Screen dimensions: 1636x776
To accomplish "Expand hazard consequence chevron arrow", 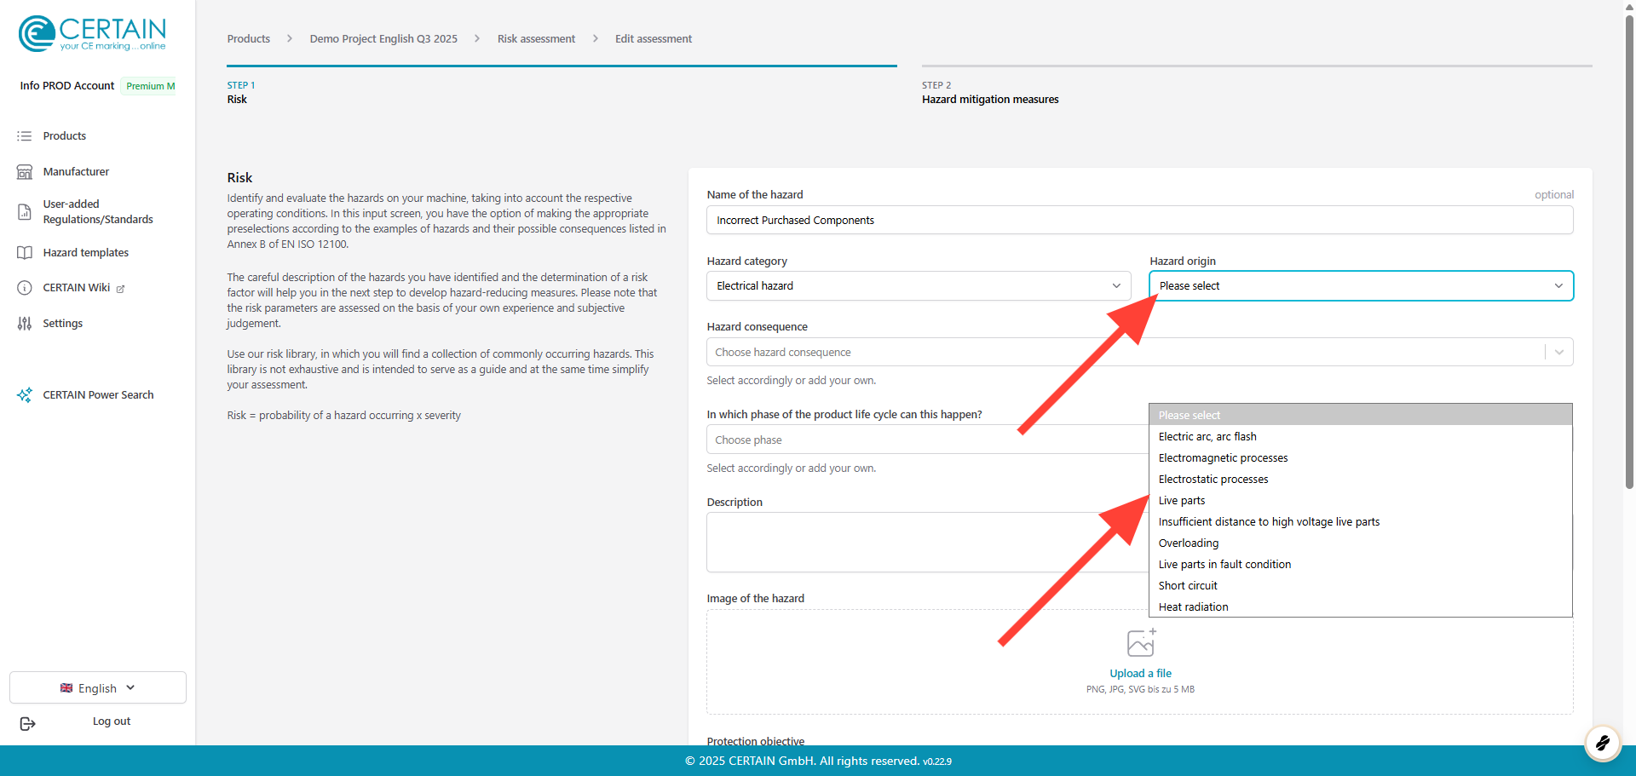I will pyautogui.click(x=1559, y=353).
